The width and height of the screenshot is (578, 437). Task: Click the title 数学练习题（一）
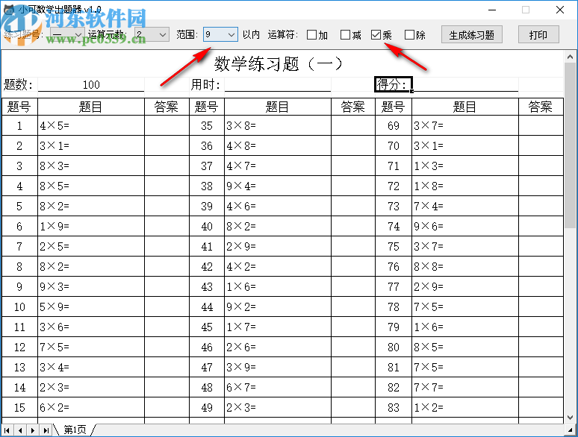pyautogui.click(x=279, y=64)
